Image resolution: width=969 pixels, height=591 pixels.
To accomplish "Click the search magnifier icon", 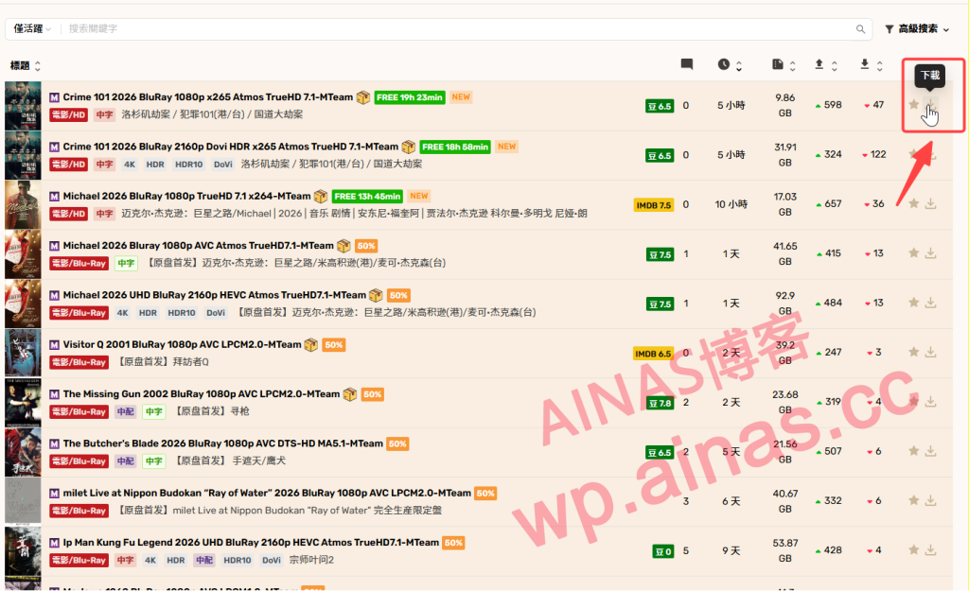I will pyautogui.click(x=860, y=29).
